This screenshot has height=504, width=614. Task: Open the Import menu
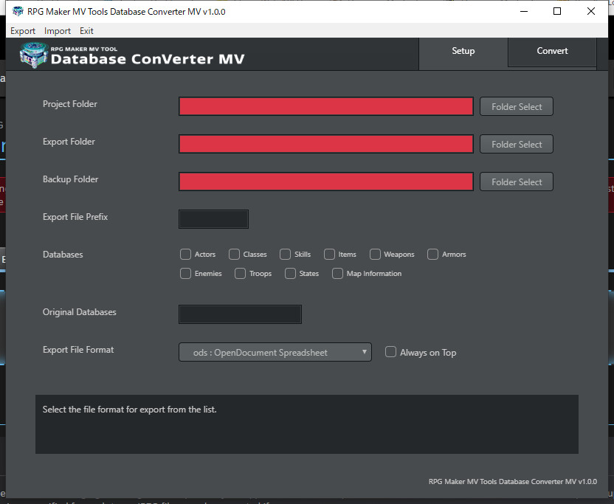57,30
